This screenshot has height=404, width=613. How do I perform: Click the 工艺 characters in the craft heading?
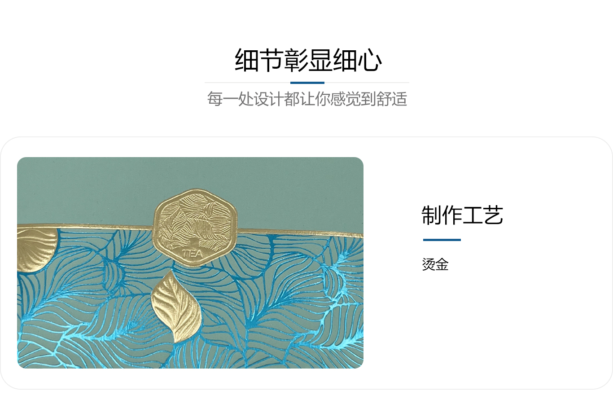(483, 215)
